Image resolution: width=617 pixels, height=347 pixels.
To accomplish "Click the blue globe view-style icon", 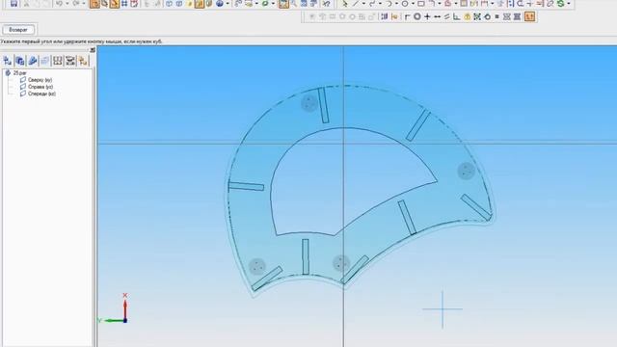I will pyautogui.click(x=220, y=4).
